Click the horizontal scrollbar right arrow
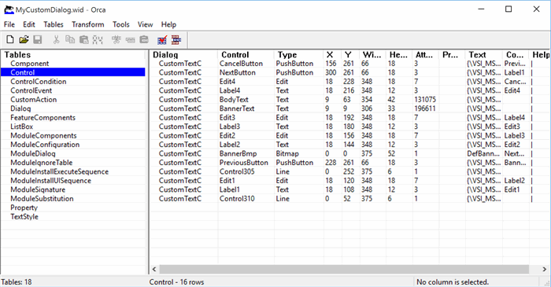551x287 pixels. point(544,269)
